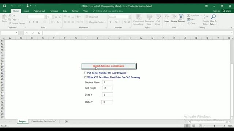Open Customize Quick Access Toolbar arrow
Screen dimensions: 234x131
coord(35,6)
